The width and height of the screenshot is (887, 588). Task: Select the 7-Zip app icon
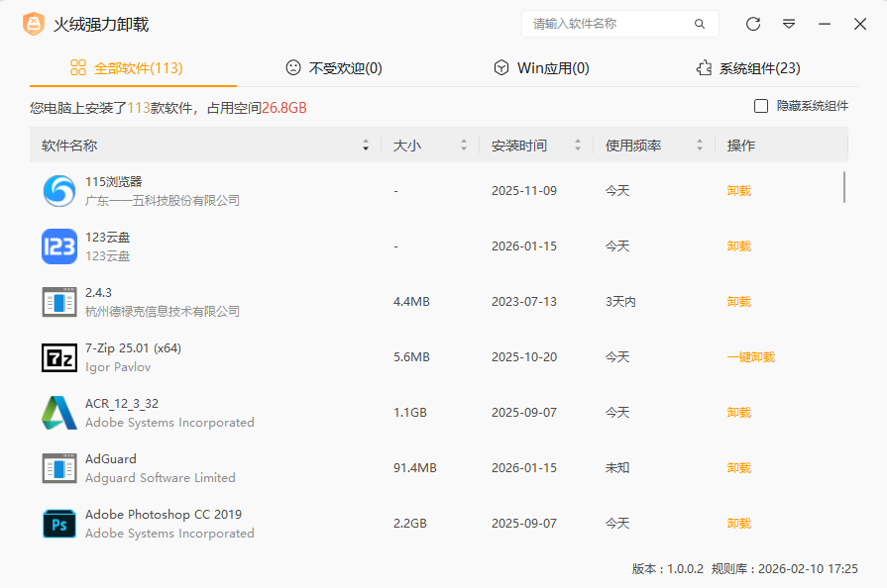click(59, 357)
